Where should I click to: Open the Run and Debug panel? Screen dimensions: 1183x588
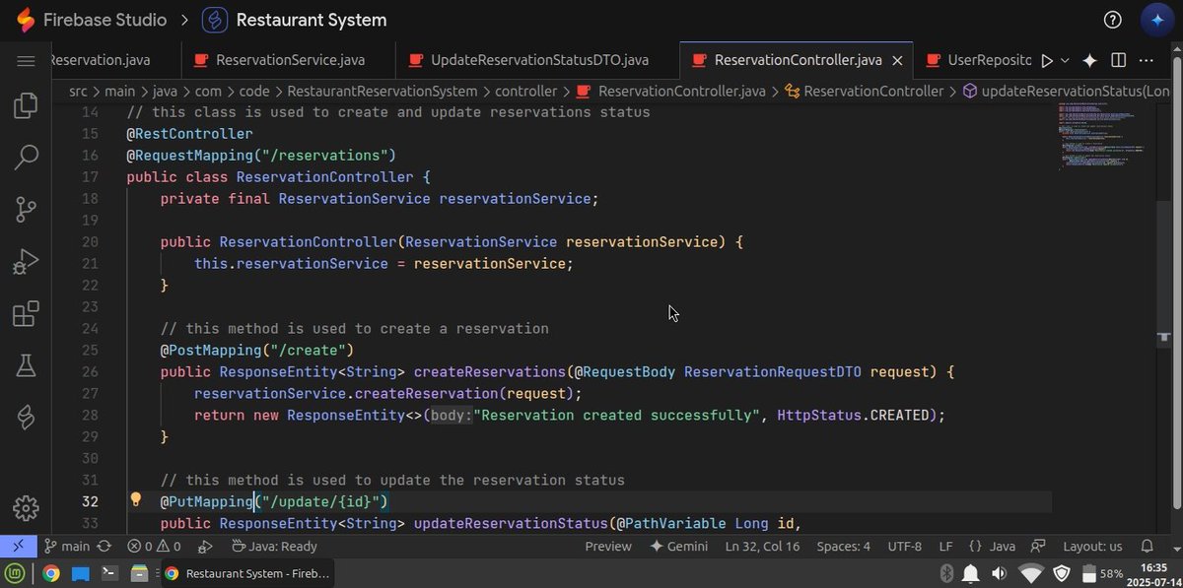(x=26, y=261)
